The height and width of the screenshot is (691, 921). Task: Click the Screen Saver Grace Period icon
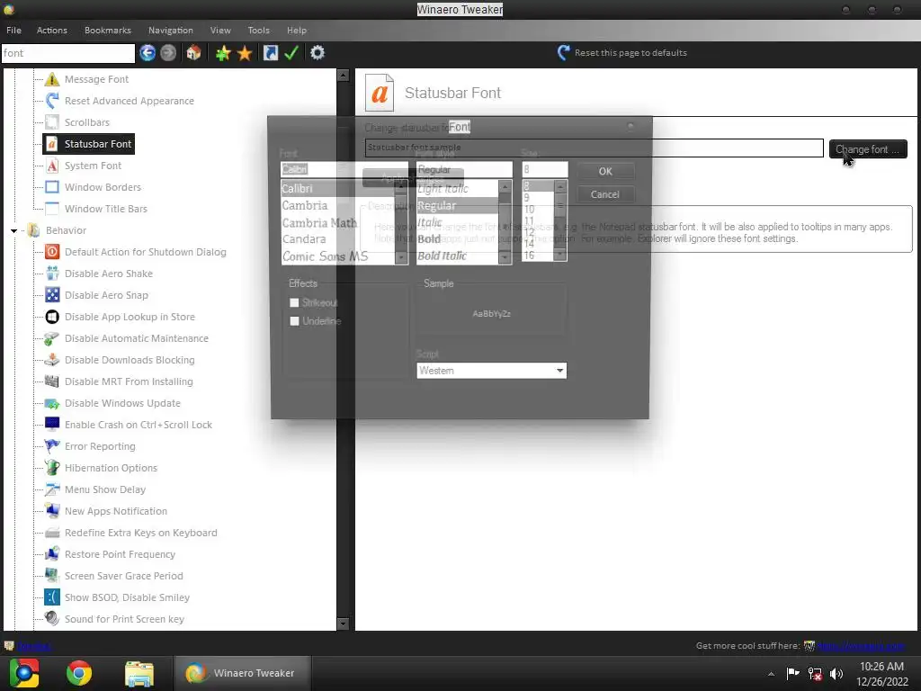coord(52,576)
